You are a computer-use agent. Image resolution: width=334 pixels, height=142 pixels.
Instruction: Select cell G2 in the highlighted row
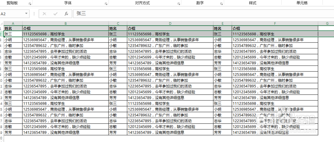[x=326, y=34]
